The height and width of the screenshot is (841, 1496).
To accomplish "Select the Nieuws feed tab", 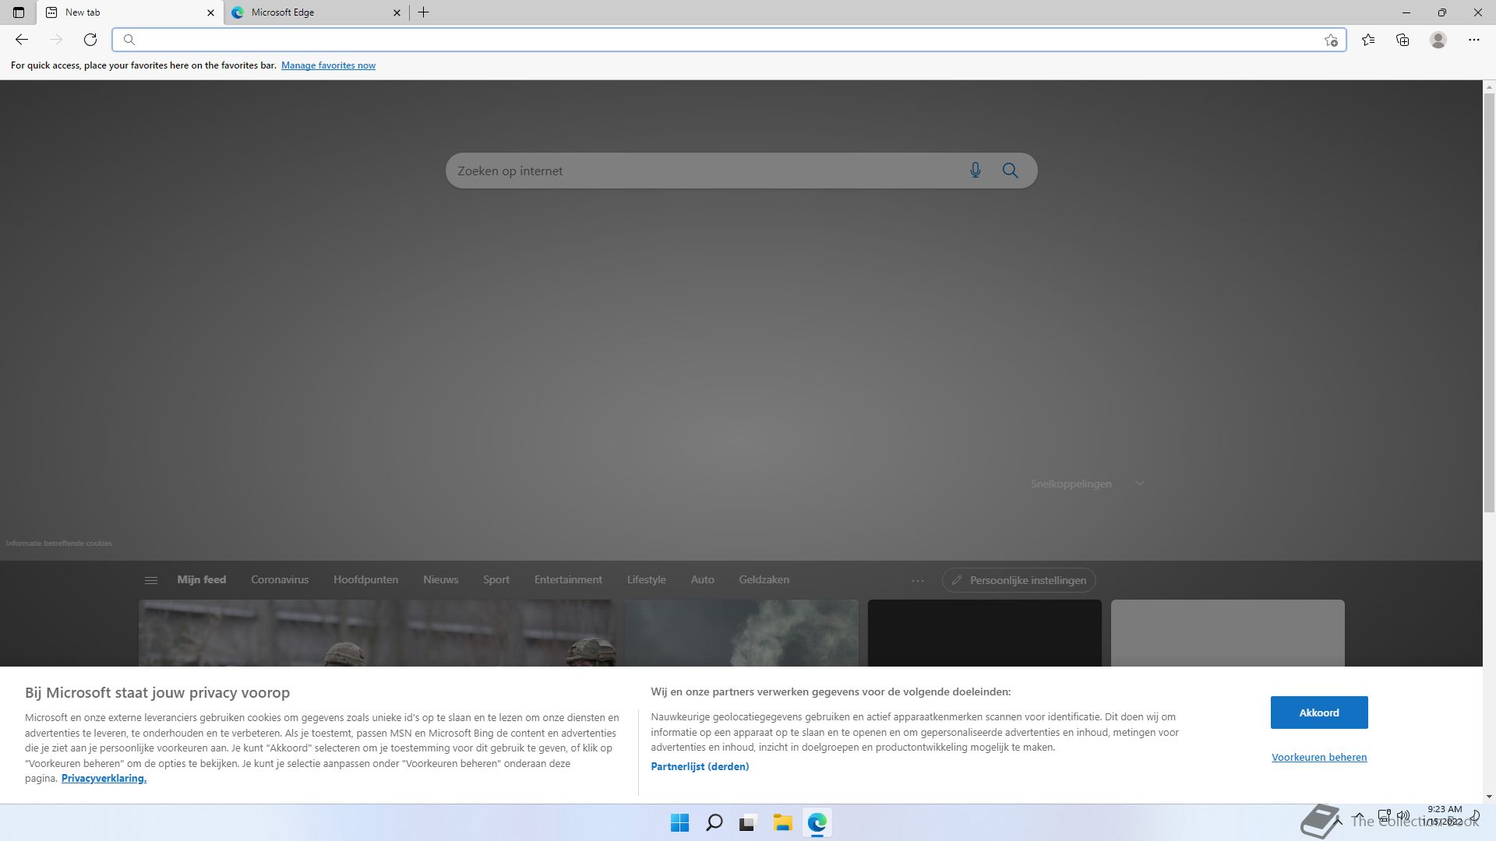I will (x=440, y=579).
